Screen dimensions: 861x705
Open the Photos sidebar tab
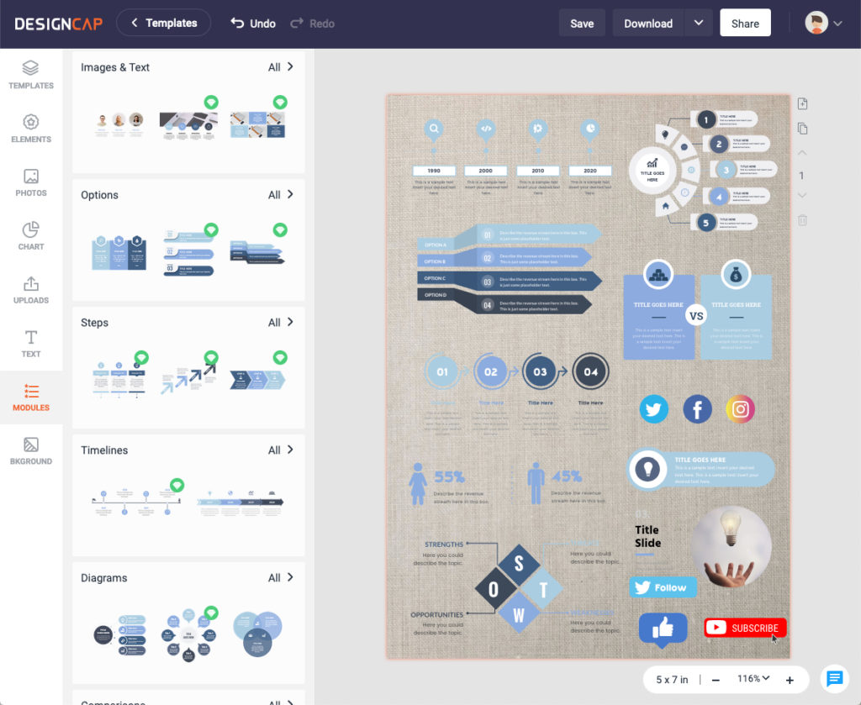click(x=31, y=182)
